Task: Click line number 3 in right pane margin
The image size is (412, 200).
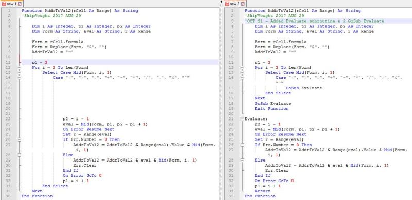Action: click(232, 21)
